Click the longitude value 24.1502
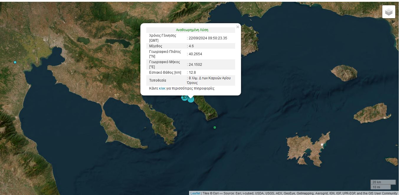This screenshot has width=400, height=195. [196, 65]
